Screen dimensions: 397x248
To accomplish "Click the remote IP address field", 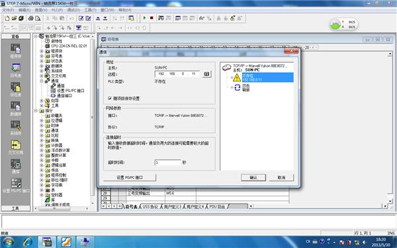I will click(177, 74).
